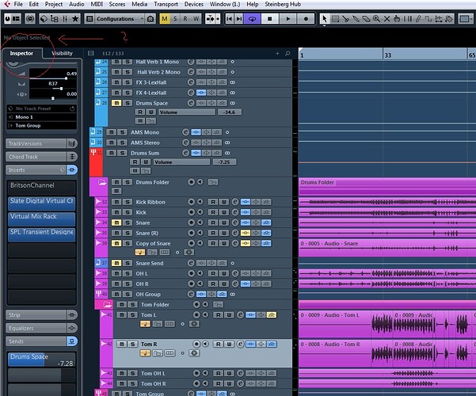The image size is (476, 396).
Task: Collapse the Drums Folder track
Action: (103, 182)
